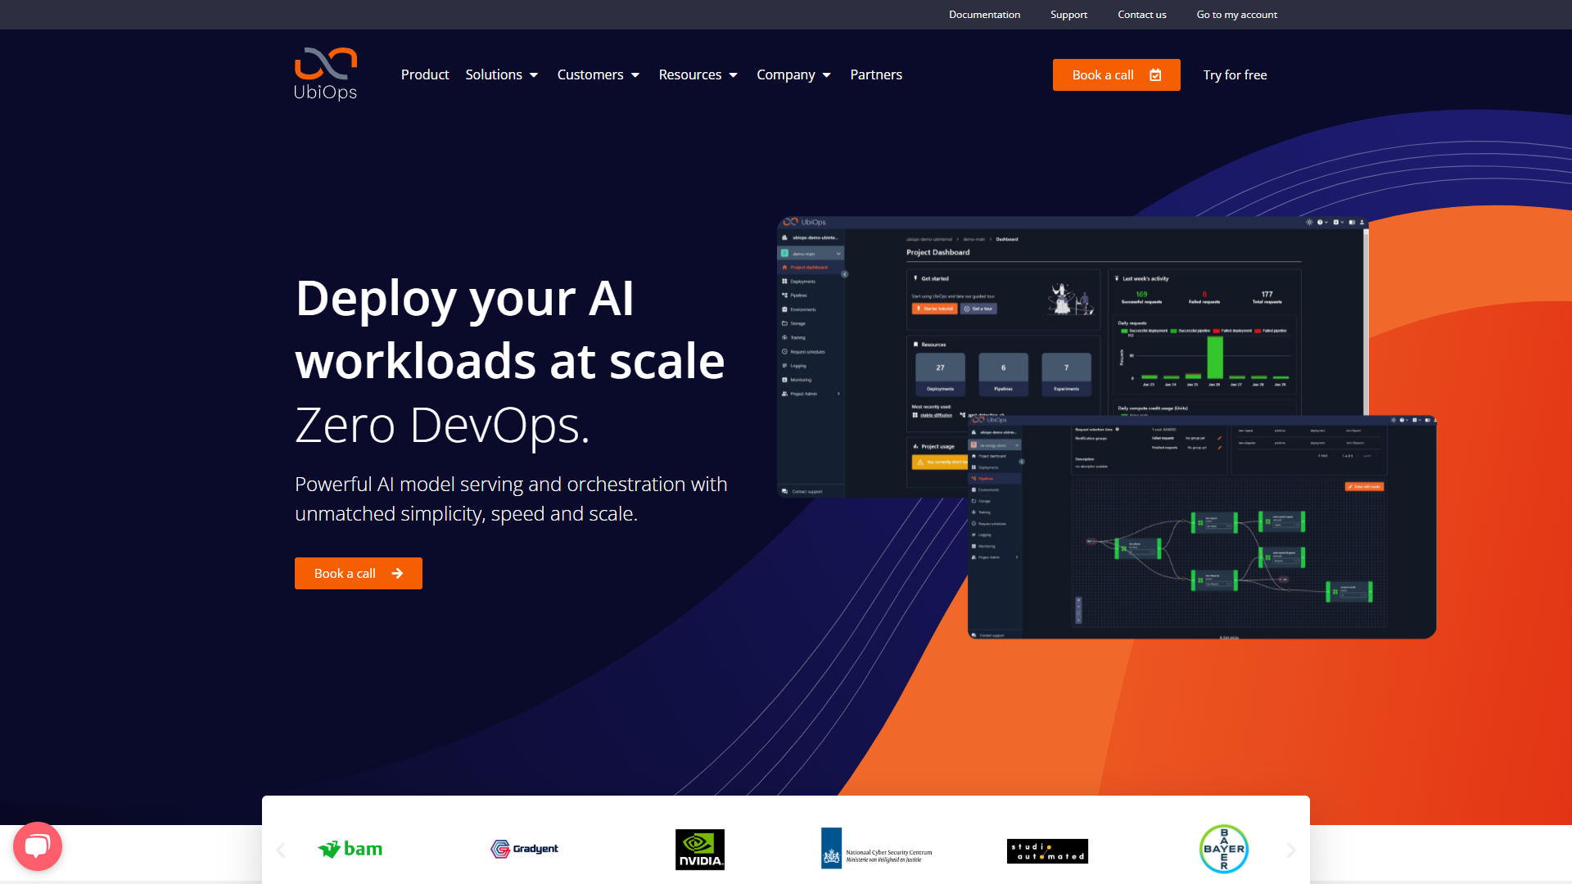1572x884 pixels.
Task: Click the bam partner logo
Action: (x=350, y=849)
